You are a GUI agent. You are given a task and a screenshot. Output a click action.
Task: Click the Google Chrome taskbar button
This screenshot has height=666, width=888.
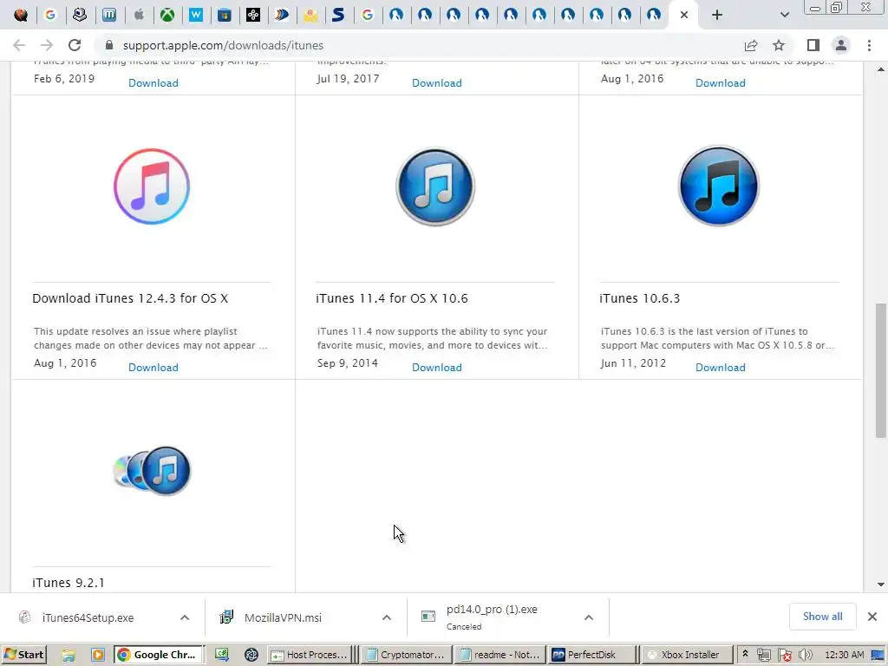tap(158, 655)
